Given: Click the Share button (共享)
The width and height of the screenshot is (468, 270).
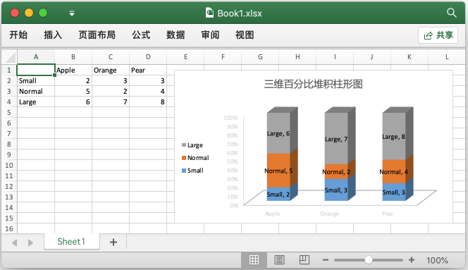Looking at the screenshot, I should [x=438, y=35].
